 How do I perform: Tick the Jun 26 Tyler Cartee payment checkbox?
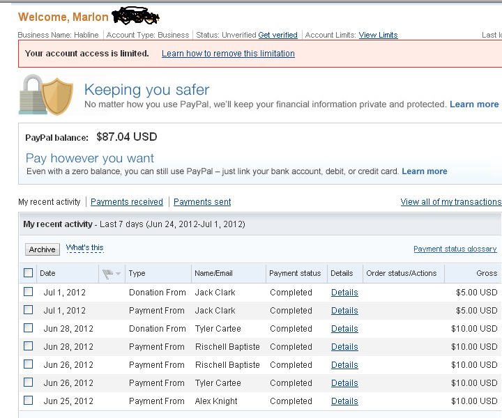(28, 382)
